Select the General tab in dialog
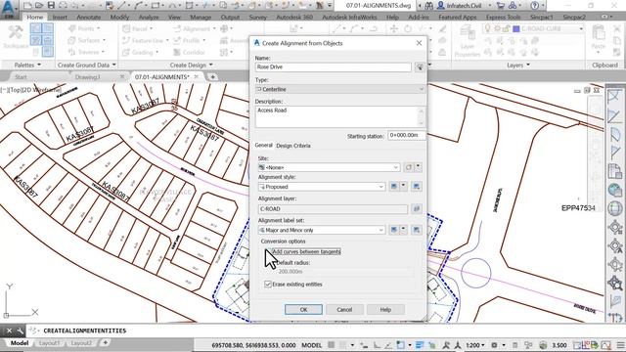Screen dimensions: 626x352 point(263,146)
